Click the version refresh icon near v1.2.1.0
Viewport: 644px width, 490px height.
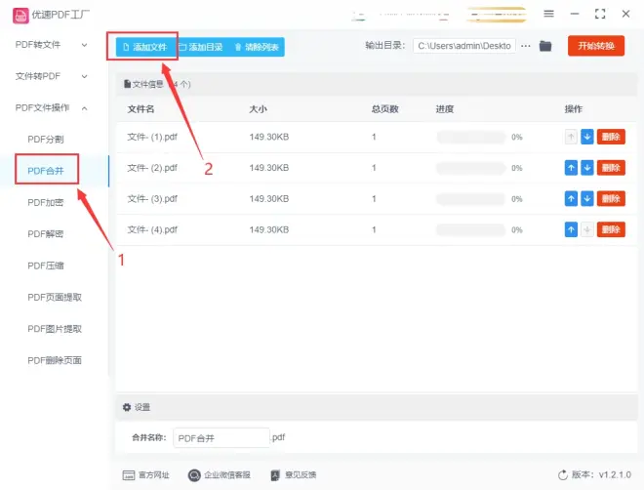coord(563,475)
